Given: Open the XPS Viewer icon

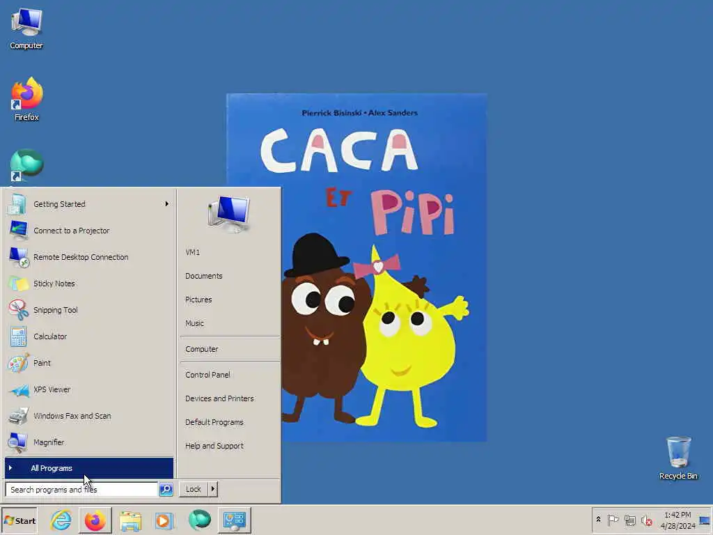Looking at the screenshot, I should [19, 390].
